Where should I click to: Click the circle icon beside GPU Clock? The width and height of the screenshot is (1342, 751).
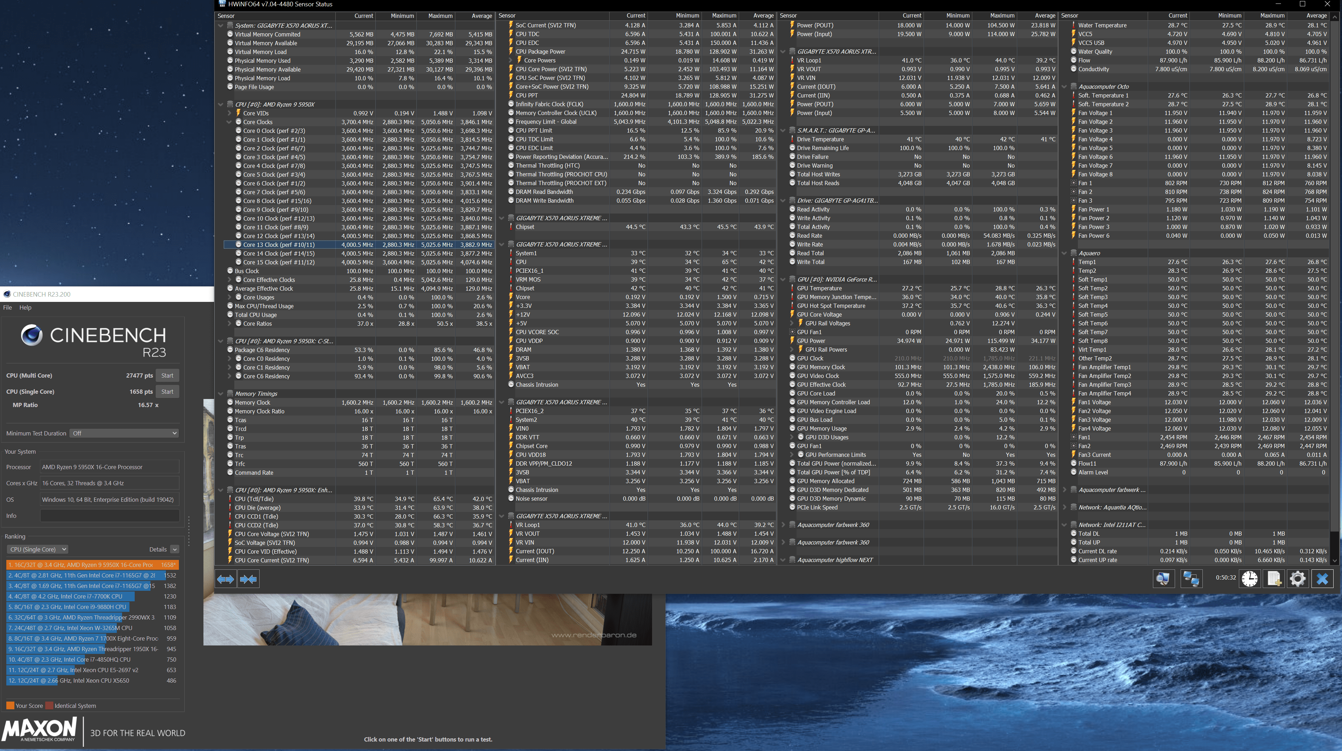[x=792, y=358]
